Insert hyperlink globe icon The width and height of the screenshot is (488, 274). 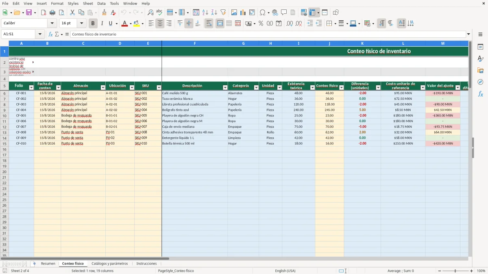click(275, 13)
